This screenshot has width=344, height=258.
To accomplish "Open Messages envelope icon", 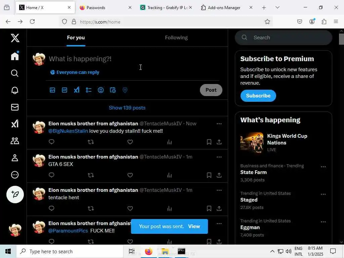I will coord(15,107).
